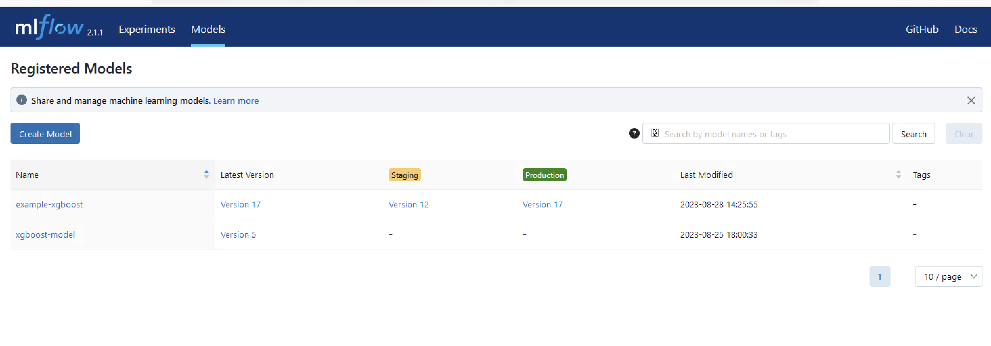Click the Registered Models heading
This screenshot has width=991, height=346.
pyautogui.click(x=72, y=68)
